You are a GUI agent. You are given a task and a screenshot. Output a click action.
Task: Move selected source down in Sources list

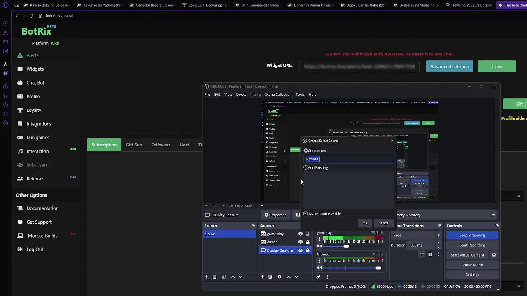pyautogui.click(x=296, y=277)
